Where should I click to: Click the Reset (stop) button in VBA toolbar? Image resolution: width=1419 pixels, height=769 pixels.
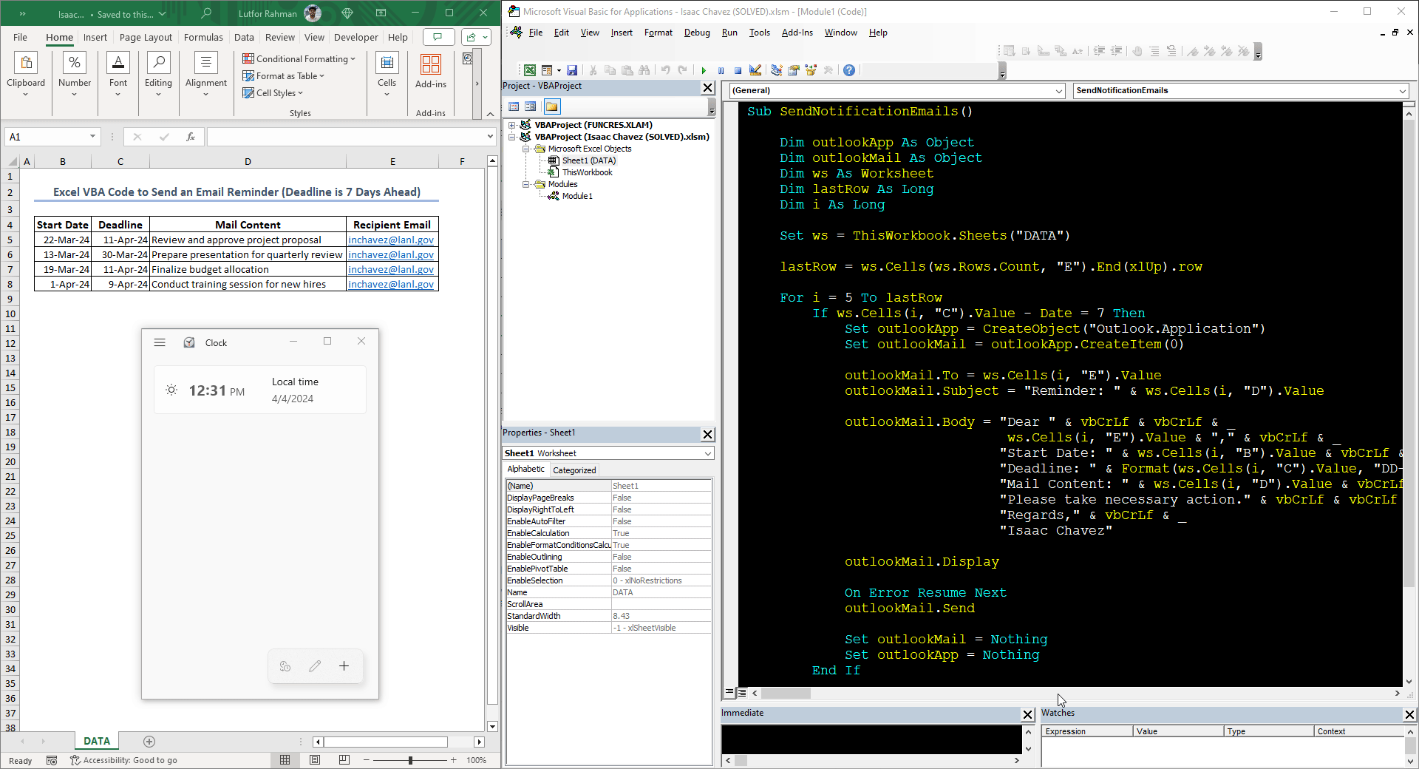pos(738,70)
